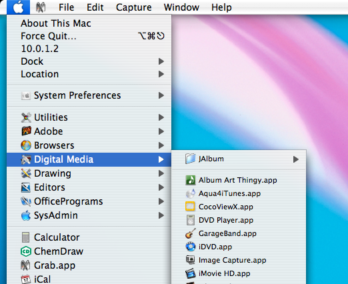Click the Apple menu icon

click(18, 7)
